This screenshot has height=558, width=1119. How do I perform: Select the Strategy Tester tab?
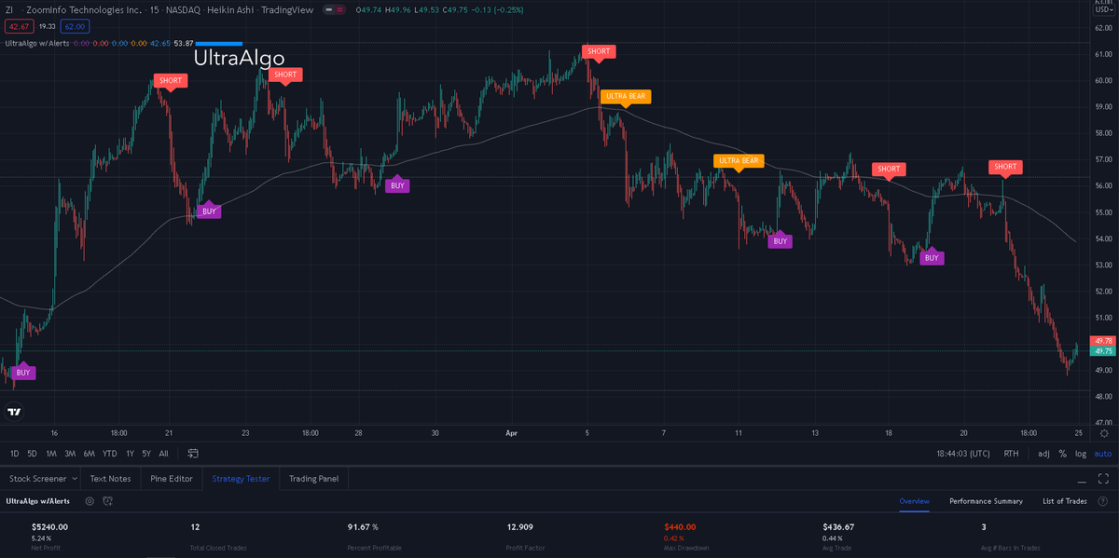point(241,479)
